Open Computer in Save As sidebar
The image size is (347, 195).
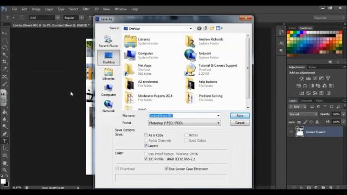(x=108, y=90)
